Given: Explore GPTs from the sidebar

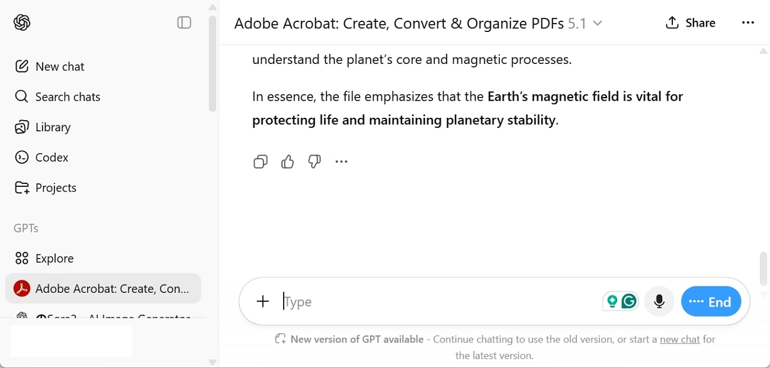Looking at the screenshot, I should (x=53, y=258).
